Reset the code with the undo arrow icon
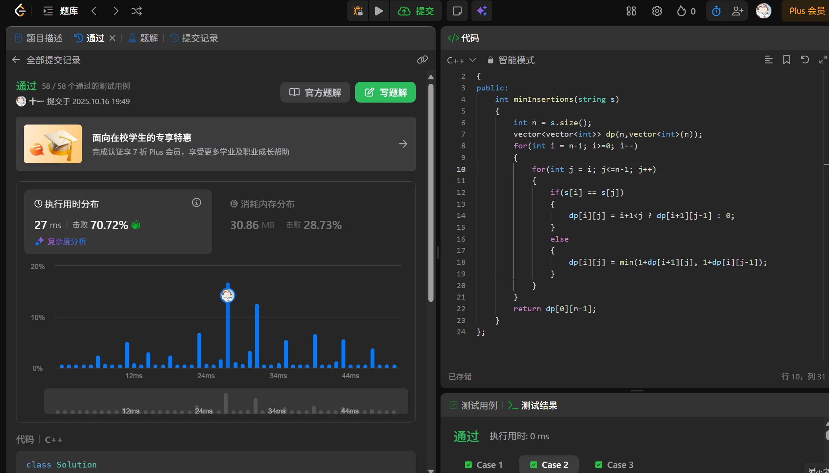The height and width of the screenshot is (473, 829). click(805, 60)
